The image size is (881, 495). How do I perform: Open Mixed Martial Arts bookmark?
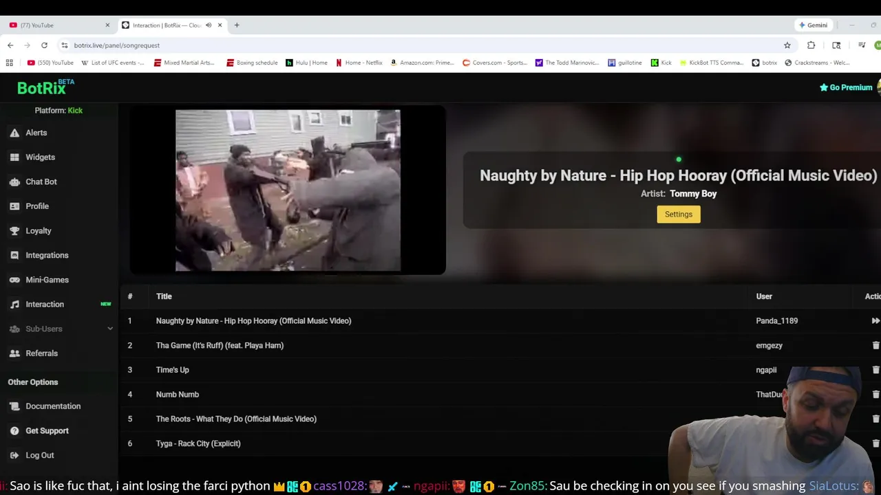(x=184, y=63)
